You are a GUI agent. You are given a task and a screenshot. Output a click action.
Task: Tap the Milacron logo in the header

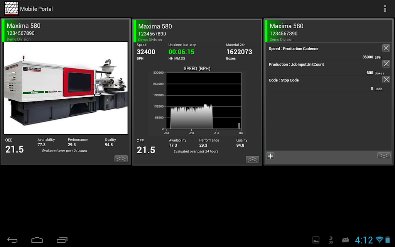pos(12,8)
